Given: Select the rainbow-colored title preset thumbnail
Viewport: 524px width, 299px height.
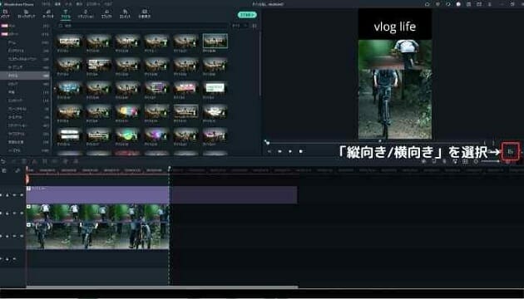Looking at the screenshot, I should click(127, 111).
